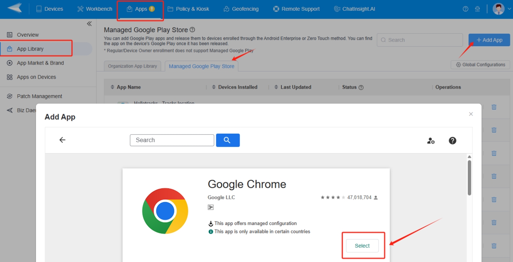Open the Geofencing section
Viewport: 513px width, 262px height.
[241, 9]
